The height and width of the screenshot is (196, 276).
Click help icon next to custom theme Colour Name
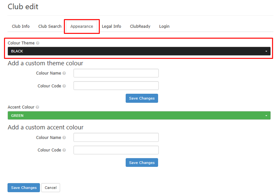point(64,73)
